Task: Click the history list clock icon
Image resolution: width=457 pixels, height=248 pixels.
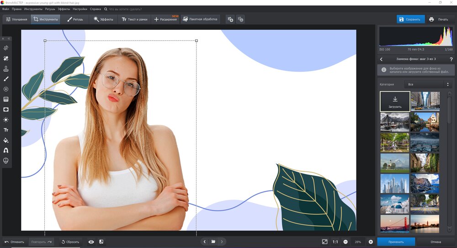Action: coord(240,19)
